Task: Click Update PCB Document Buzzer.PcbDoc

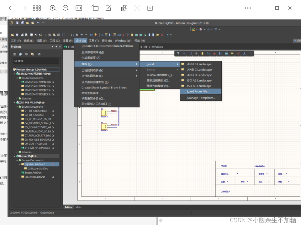Action: pos(107,46)
